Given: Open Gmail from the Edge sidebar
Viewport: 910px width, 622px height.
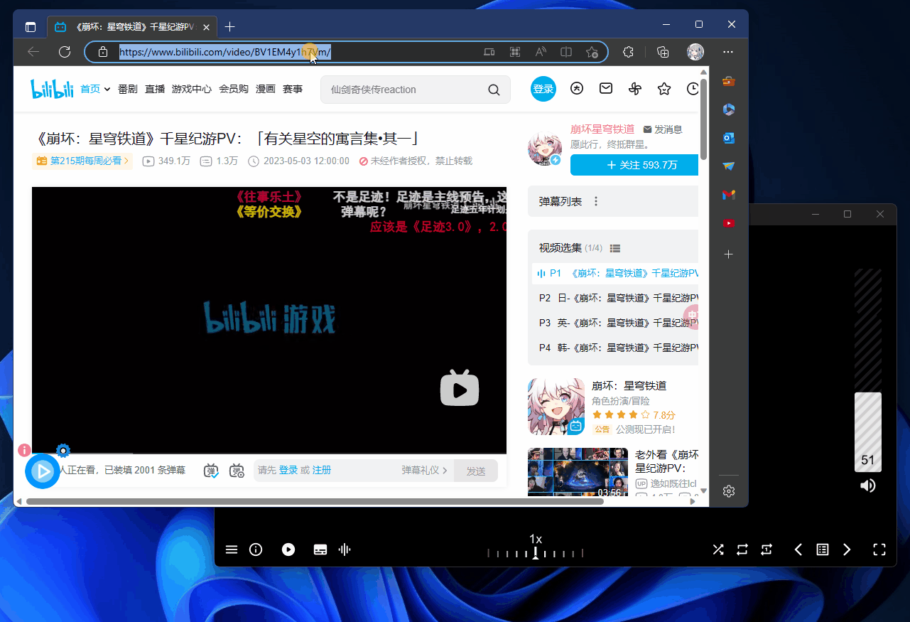Looking at the screenshot, I should (728, 195).
